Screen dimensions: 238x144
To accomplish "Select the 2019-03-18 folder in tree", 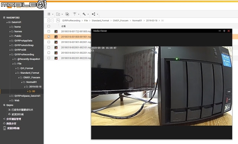I will [x=35, y=87].
